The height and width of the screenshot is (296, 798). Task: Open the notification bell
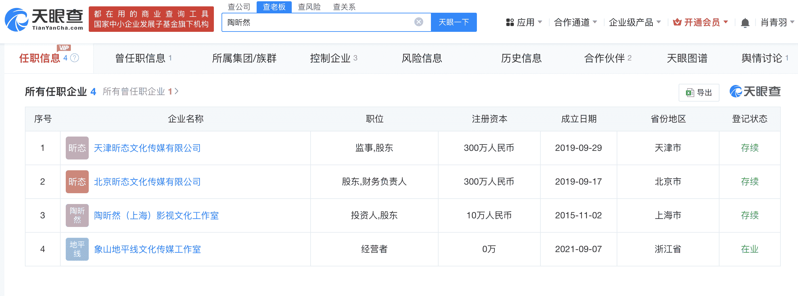pyautogui.click(x=745, y=23)
